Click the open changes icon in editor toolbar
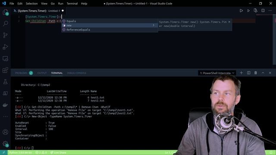This screenshot has width=276, height=155. click(256, 11)
